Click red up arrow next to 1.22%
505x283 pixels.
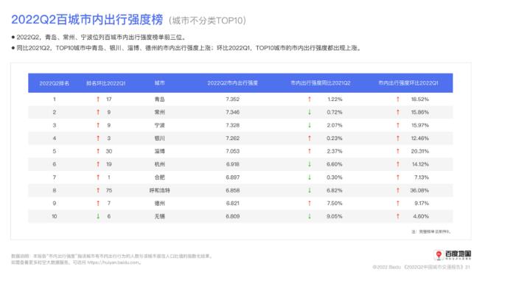click(310, 99)
